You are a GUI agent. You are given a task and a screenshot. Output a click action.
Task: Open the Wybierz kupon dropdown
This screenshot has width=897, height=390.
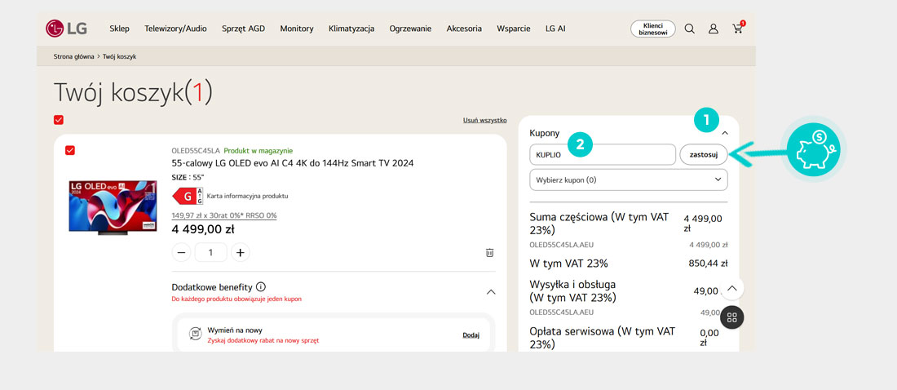click(628, 179)
